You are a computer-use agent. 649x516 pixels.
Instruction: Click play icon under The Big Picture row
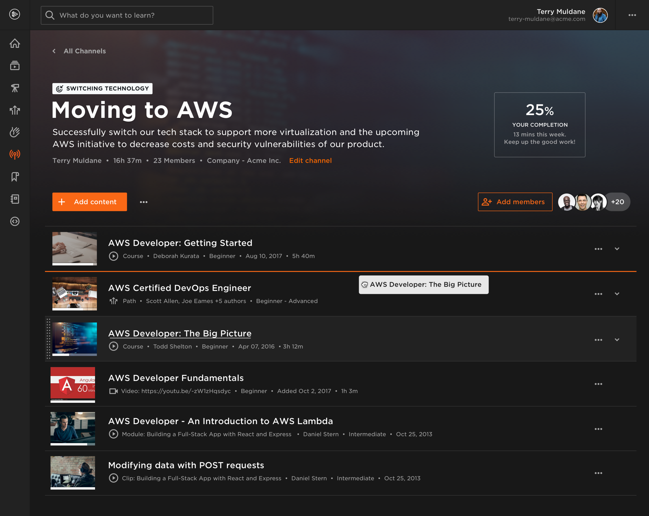click(x=113, y=346)
